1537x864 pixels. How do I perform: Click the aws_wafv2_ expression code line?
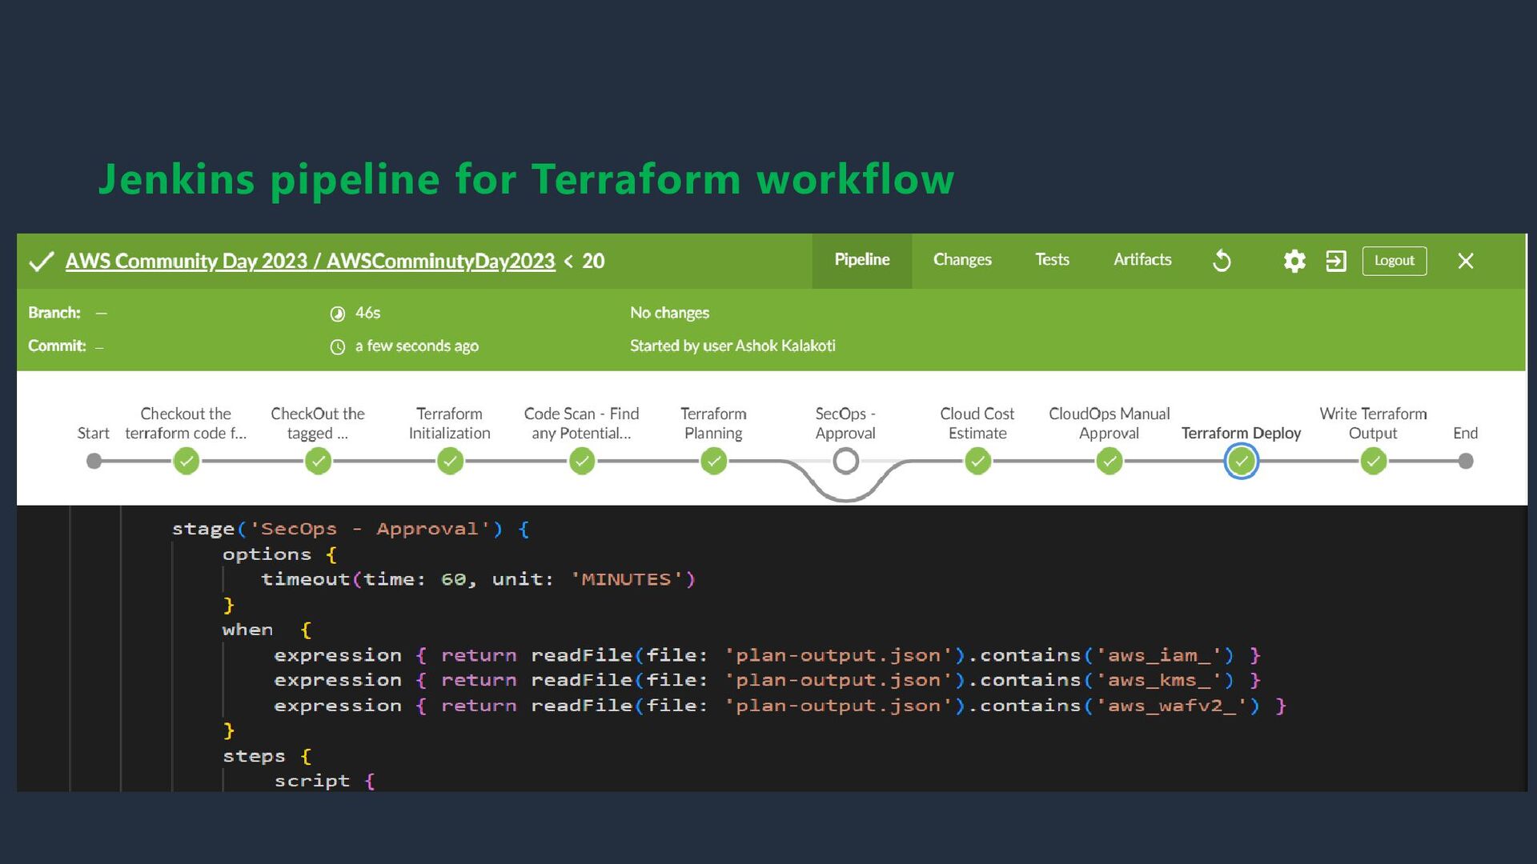[780, 706]
